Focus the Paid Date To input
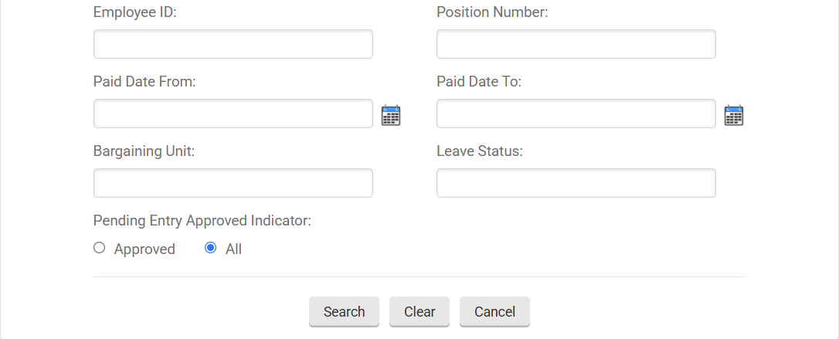Viewport: 839px width, 339px height. 576,114
